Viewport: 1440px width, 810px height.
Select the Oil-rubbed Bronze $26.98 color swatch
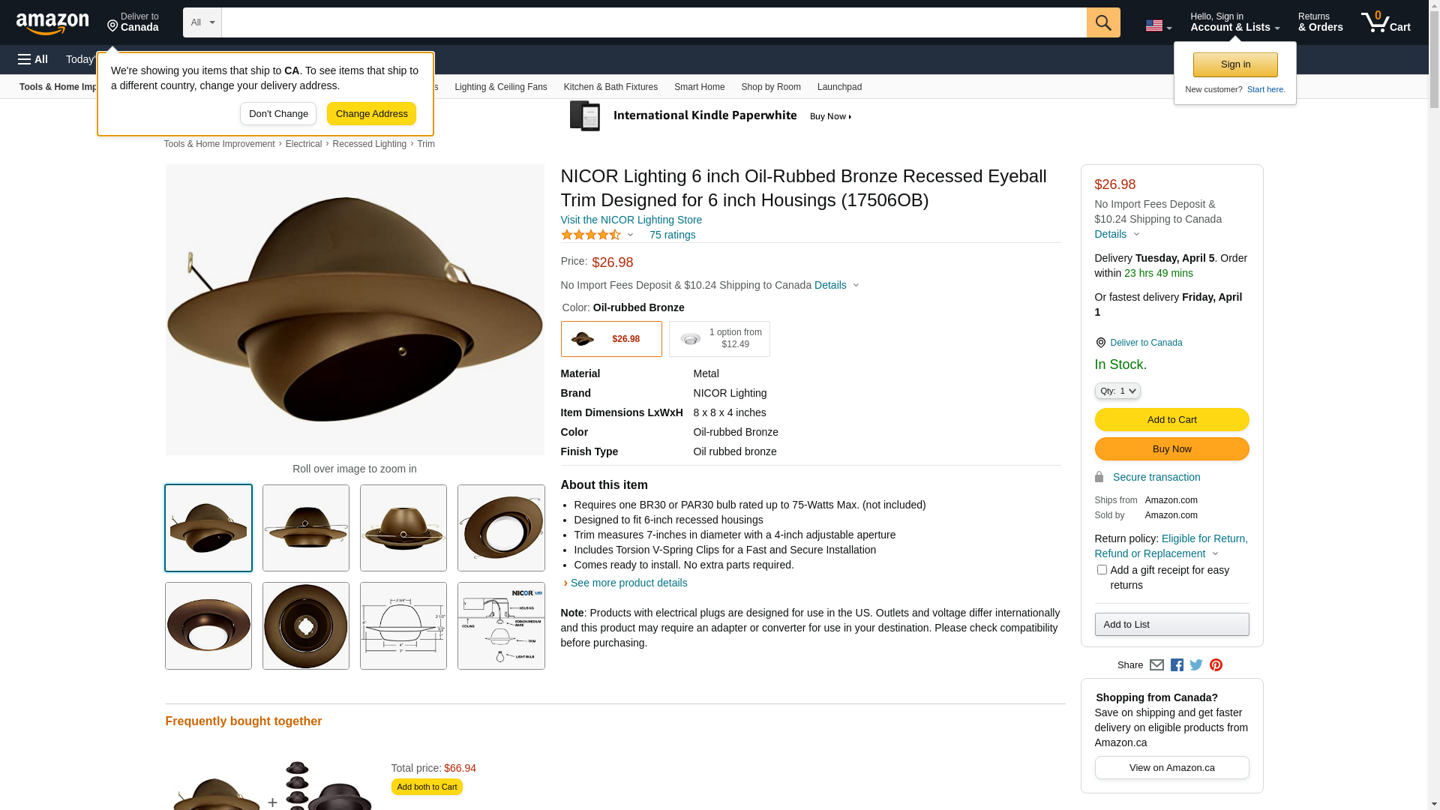click(611, 339)
